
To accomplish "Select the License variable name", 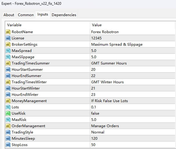I will [18, 38].
